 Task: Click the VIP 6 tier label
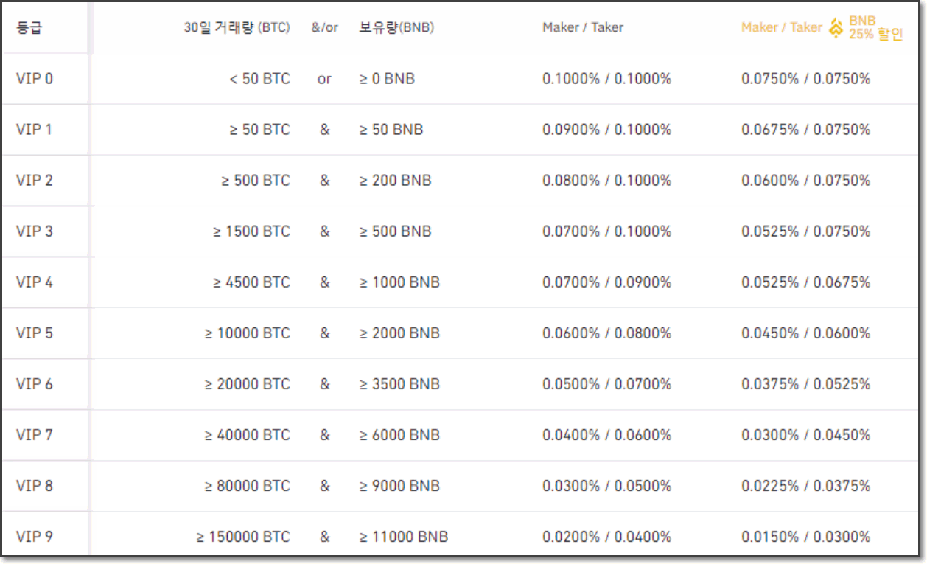[x=35, y=384]
